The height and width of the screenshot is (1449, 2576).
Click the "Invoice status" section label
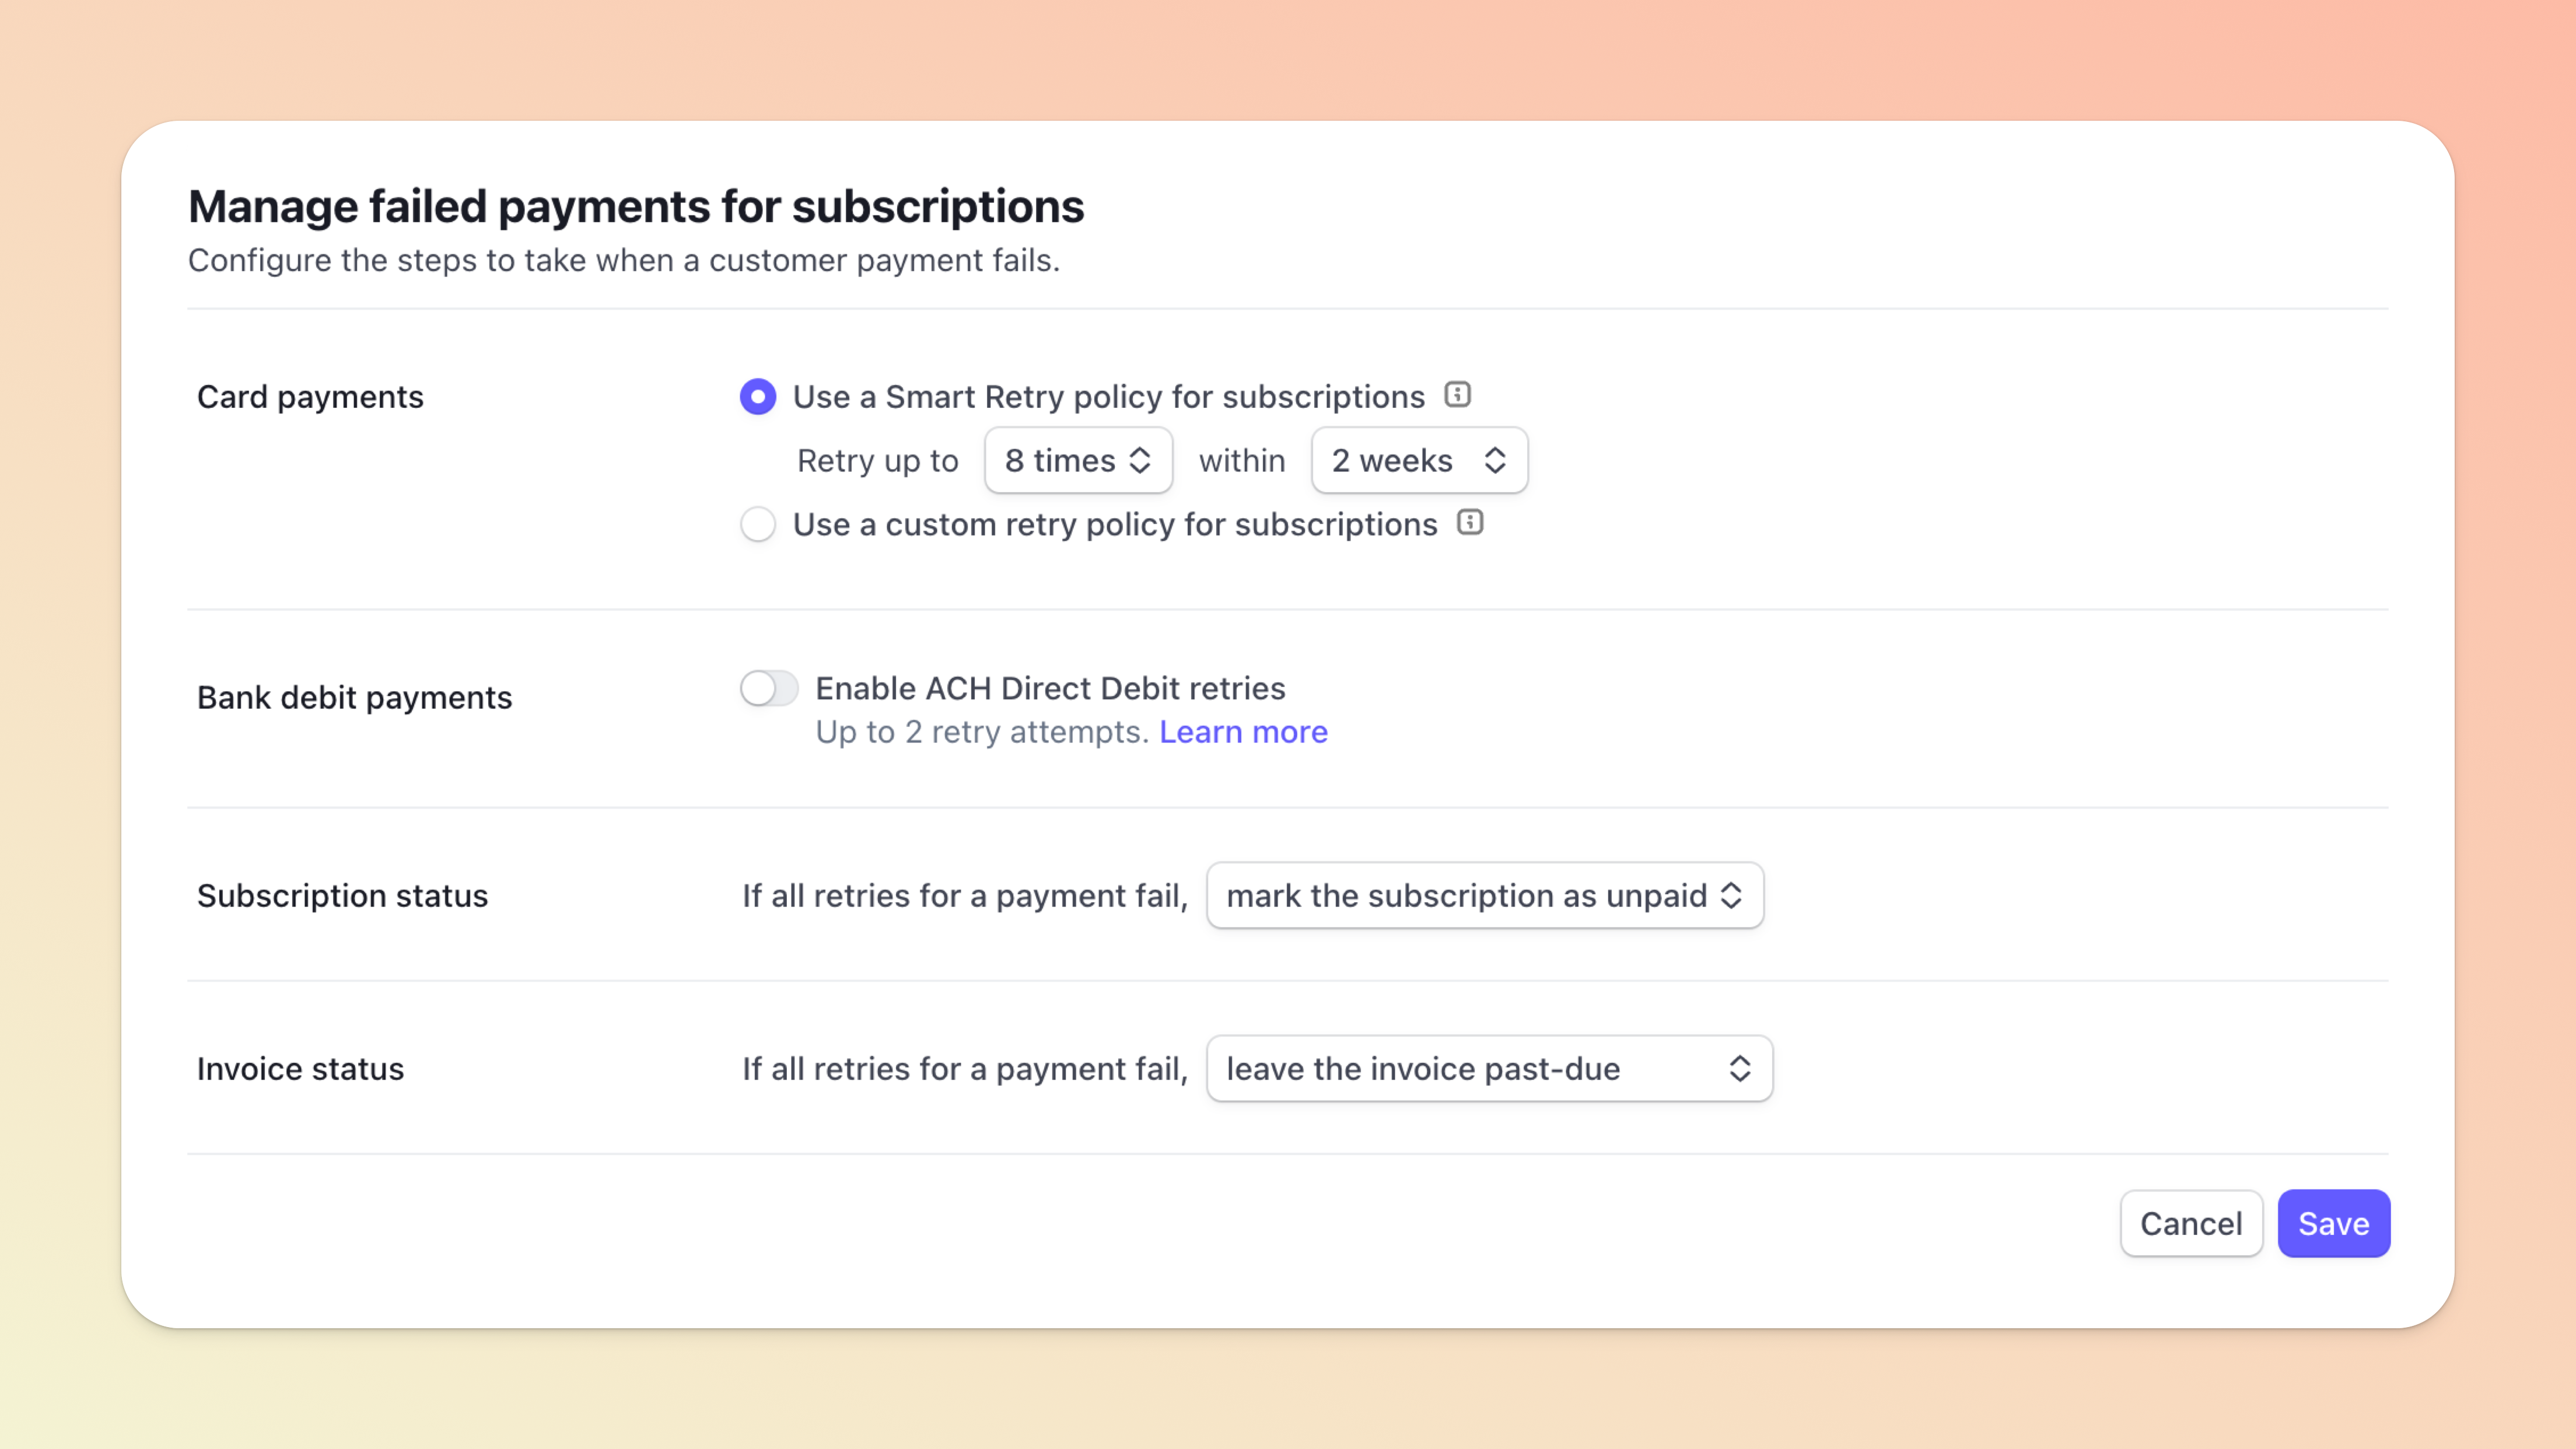[x=300, y=1068]
